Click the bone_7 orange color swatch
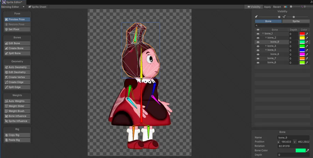The height and width of the screenshot is (158, 313). pos(302,59)
